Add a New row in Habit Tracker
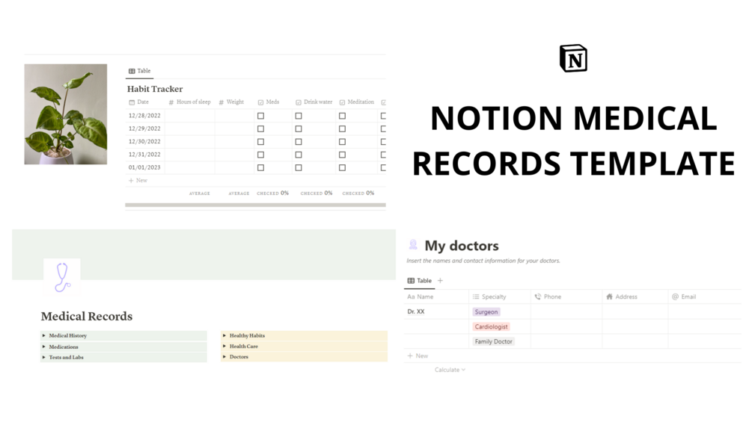752x422 pixels. point(138,181)
